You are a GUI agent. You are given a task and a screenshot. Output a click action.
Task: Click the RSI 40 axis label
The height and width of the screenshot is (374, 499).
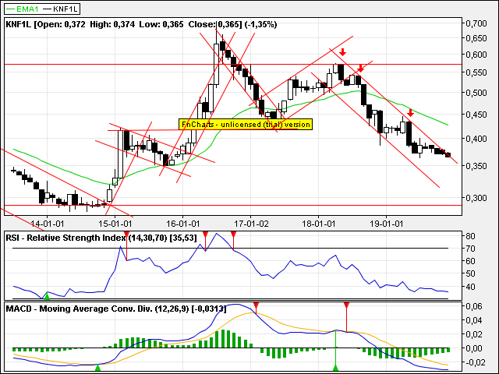[x=470, y=287]
